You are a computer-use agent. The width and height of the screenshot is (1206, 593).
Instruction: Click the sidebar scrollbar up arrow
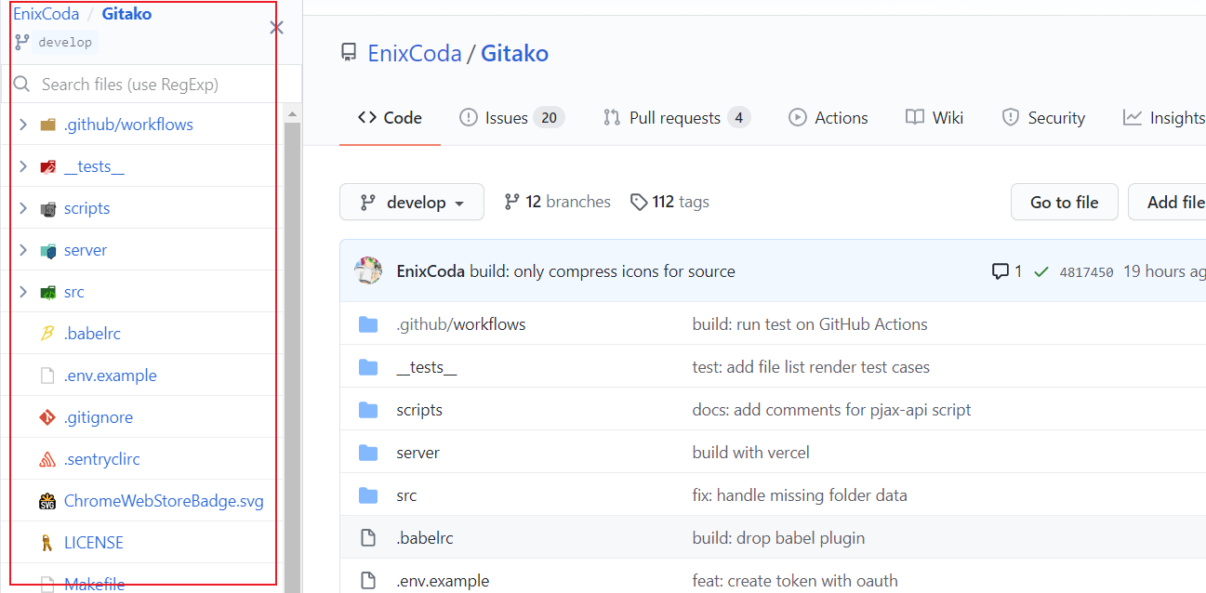tap(292, 114)
